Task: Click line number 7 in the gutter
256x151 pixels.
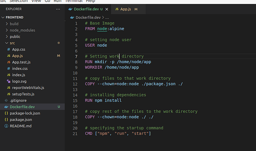Action: 76,56
